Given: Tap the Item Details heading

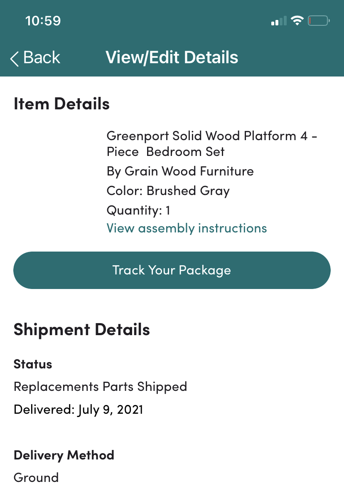Looking at the screenshot, I should (61, 104).
